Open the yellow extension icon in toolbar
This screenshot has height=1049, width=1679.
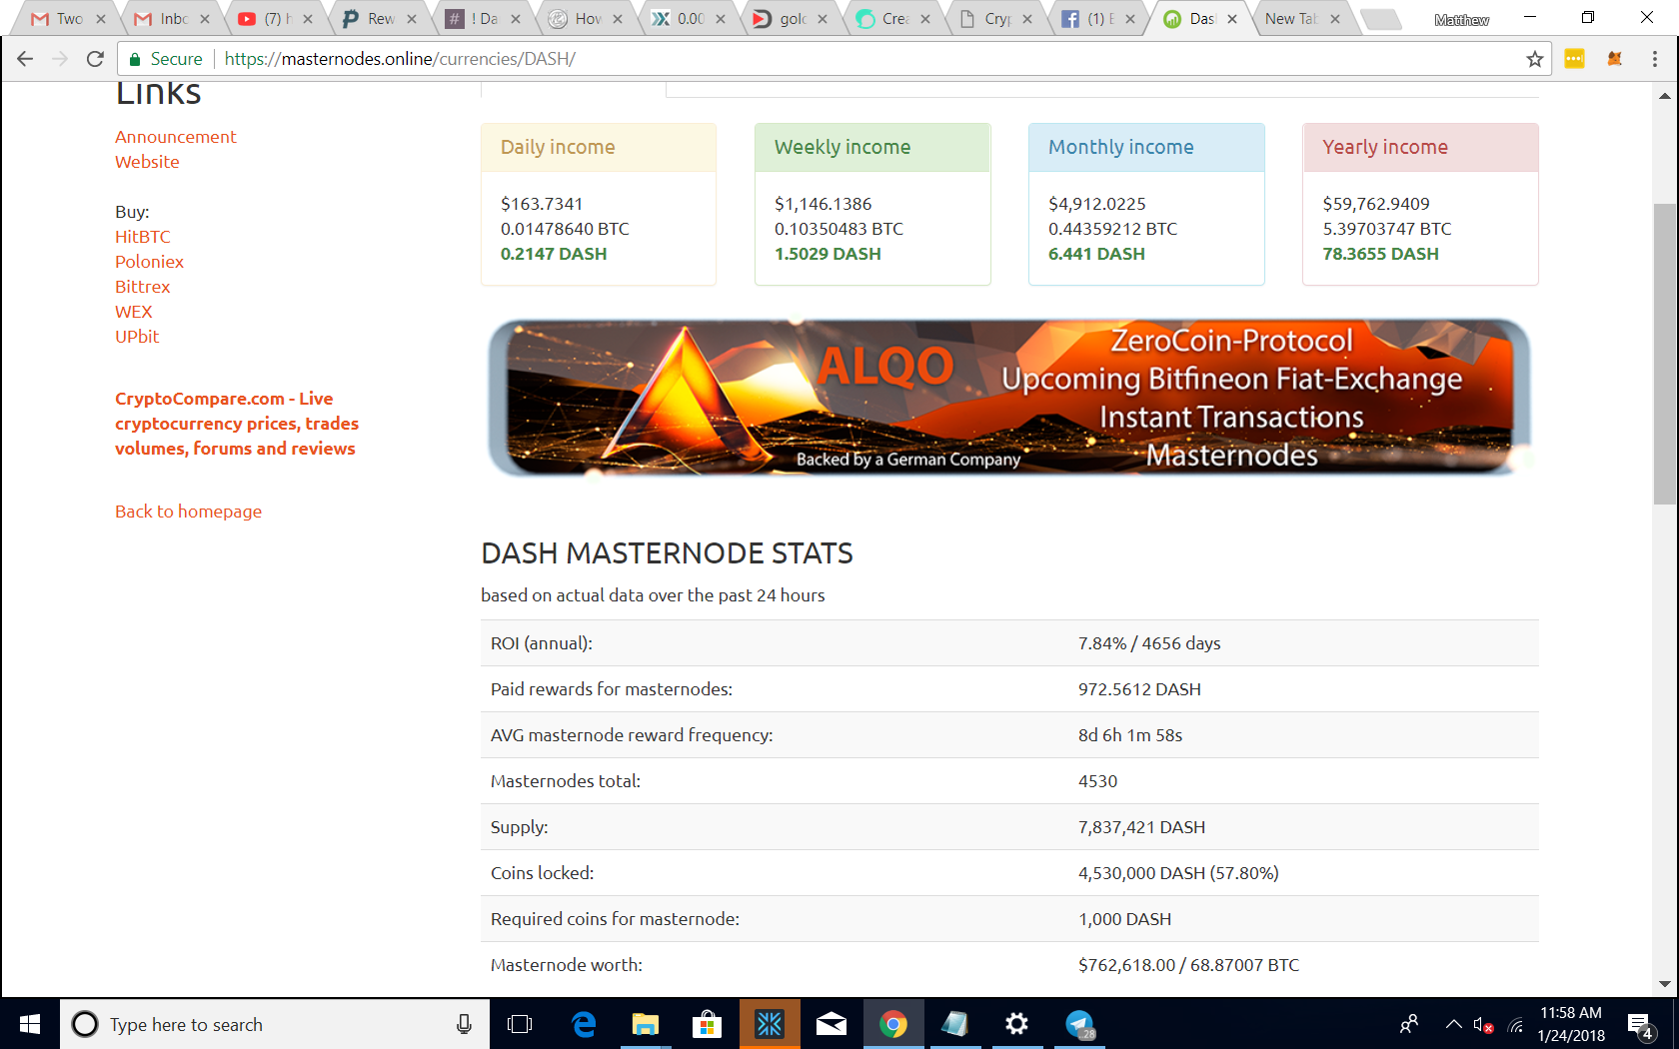point(1574,59)
